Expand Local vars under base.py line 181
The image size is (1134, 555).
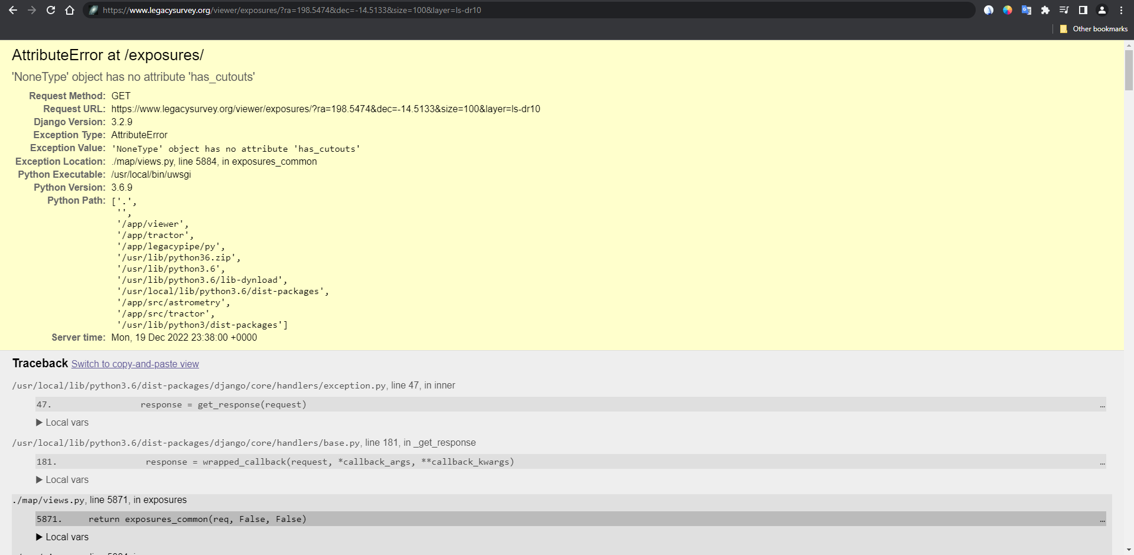click(x=62, y=480)
